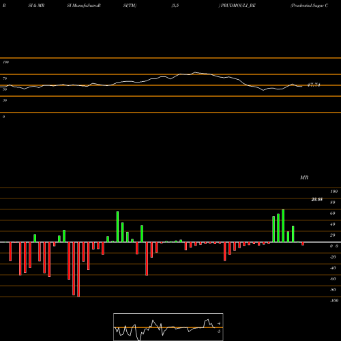Click the MR panel title text
The height and width of the screenshot is (341, 341).
click(x=304, y=177)
